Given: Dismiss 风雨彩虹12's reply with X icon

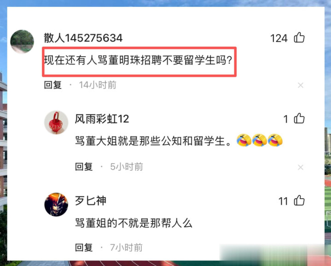Looking at the screenshot, I should point(301,167).
